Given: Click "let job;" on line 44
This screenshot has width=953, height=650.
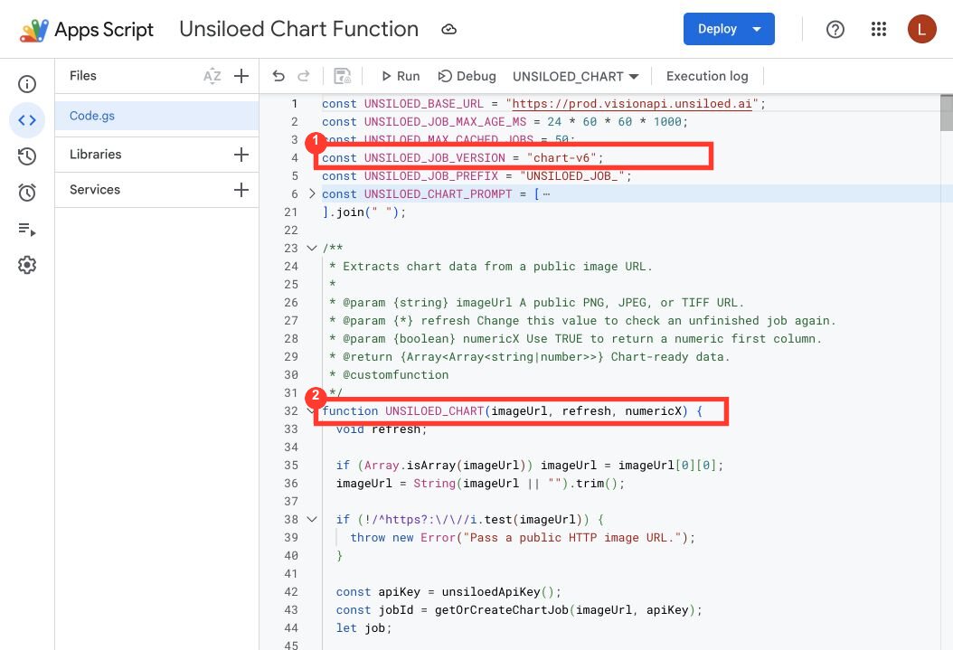Looking at the screenshot, I should point(364,628).
